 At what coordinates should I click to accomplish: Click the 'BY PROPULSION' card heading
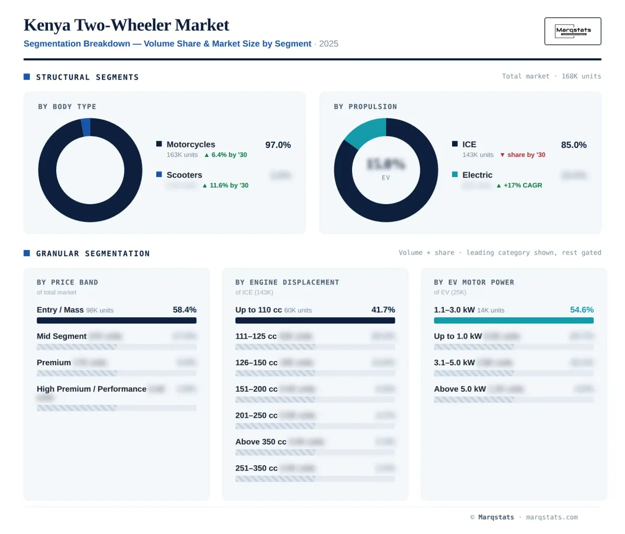pos(366,107)
